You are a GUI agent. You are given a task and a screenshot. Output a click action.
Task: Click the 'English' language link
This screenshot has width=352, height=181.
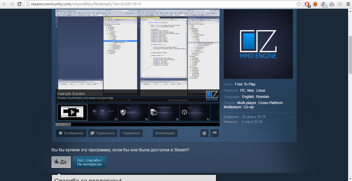[248, 97]
